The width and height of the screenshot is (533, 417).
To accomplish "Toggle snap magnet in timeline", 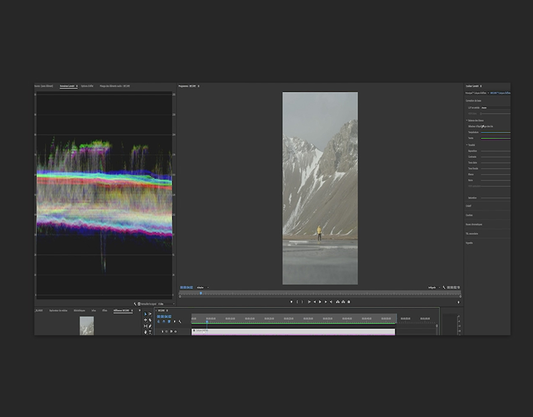I will pyautogui.click(x=164, y=322).
